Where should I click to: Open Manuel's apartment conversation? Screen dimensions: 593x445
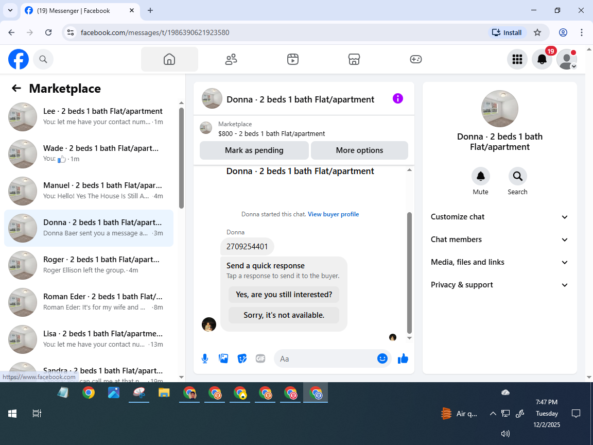pyautogui.click(x=89, y=191)
